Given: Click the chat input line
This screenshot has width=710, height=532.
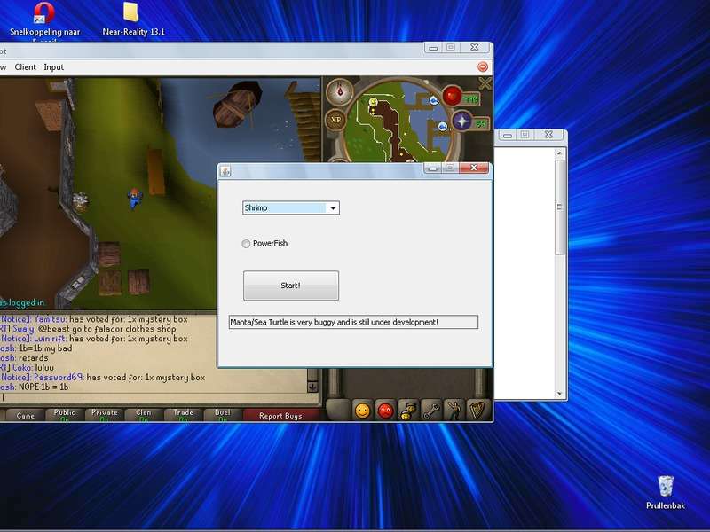Looking at the screenshot, I should [154, 397].
